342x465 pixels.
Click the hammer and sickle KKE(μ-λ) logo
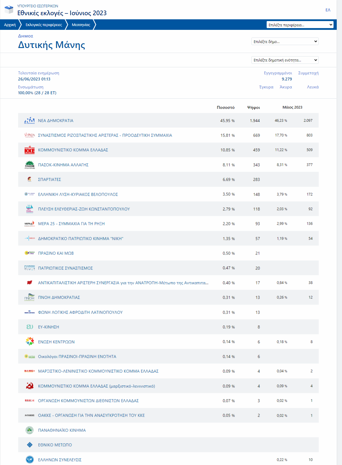(29, 386)
